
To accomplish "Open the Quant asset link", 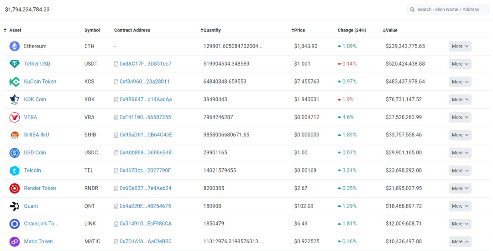I will (x=31, y=206).
